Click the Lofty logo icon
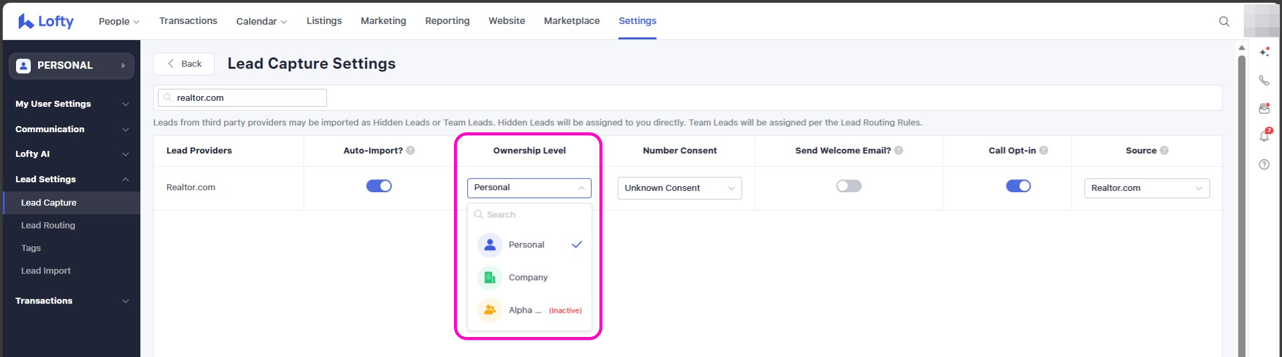The height and width of the screenshot is (357, 1282). pyautogui.click(x=26, y=21)
